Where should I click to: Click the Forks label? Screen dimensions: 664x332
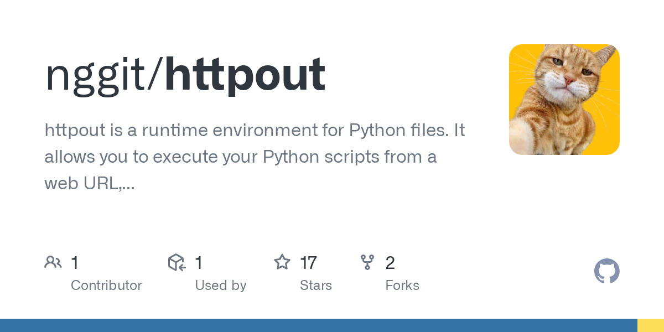coord(402,286)
